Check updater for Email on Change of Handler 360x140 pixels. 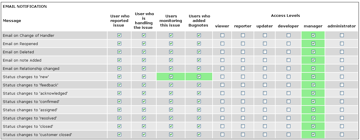point(265,35)
